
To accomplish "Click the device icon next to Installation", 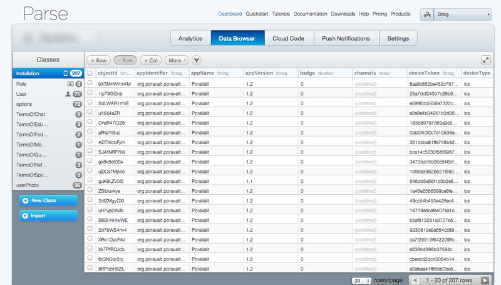I will [66, 73].
